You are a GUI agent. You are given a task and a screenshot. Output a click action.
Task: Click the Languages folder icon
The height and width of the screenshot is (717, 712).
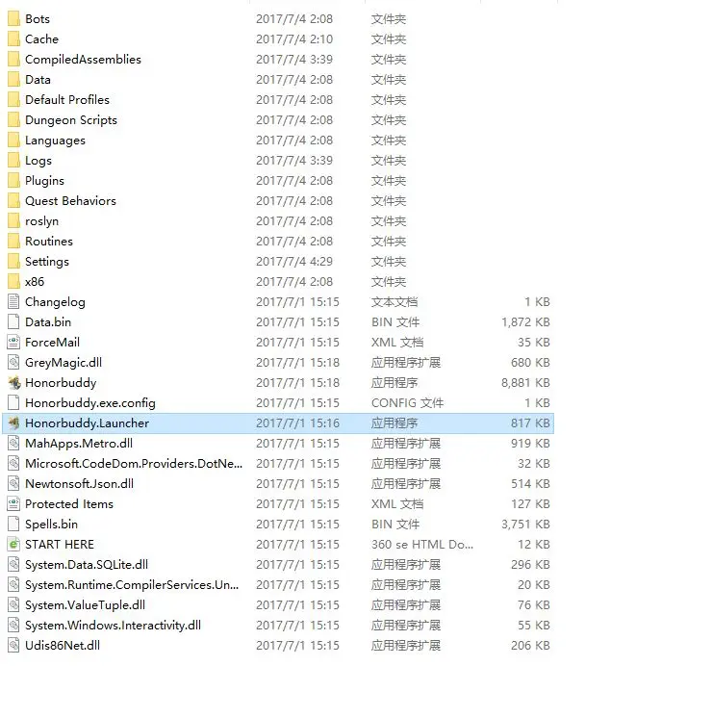[x=13, y=140]
